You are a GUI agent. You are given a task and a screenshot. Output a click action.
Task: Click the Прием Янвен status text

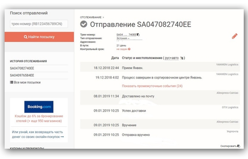pyautogui.click(x=132, y=68)
